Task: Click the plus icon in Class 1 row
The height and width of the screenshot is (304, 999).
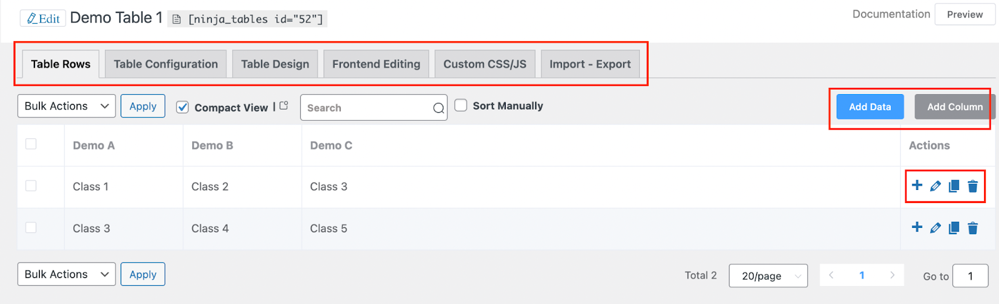Action: [x=917, y=185]
